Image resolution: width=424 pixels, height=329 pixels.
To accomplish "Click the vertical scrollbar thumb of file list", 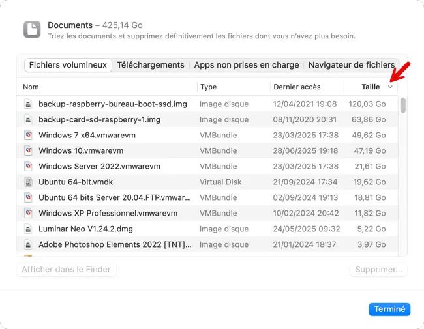I will click(x=403, y=106).
